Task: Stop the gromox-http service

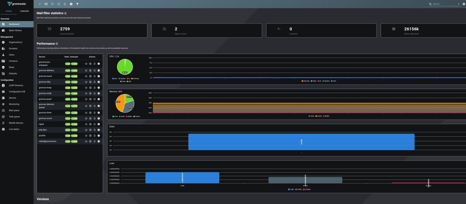Action: tap(90, 81)
